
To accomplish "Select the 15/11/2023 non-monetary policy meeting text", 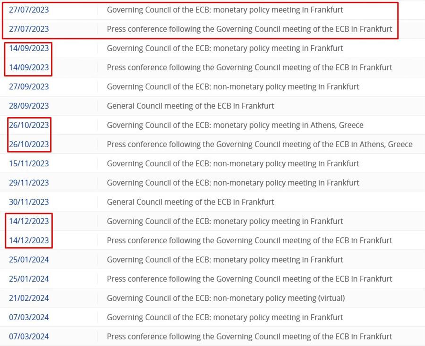I will 233,164.
